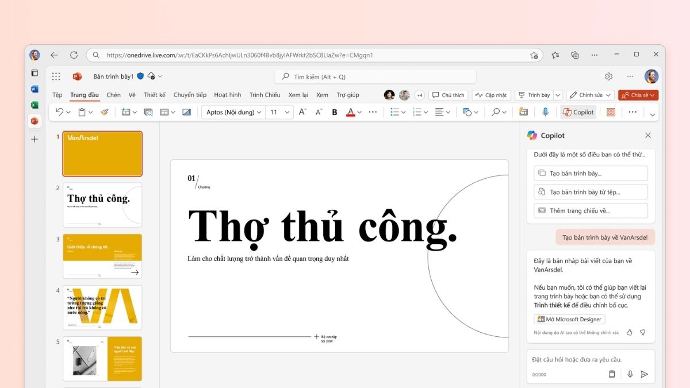
Task: Open the Dictate microphone tool
Action: tap(545, 112)
